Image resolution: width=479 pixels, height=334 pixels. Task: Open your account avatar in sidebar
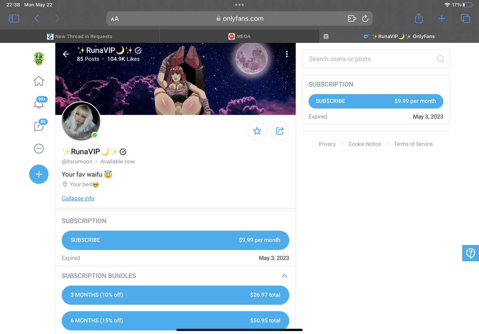pyautogui.click(x=39, y=58)
